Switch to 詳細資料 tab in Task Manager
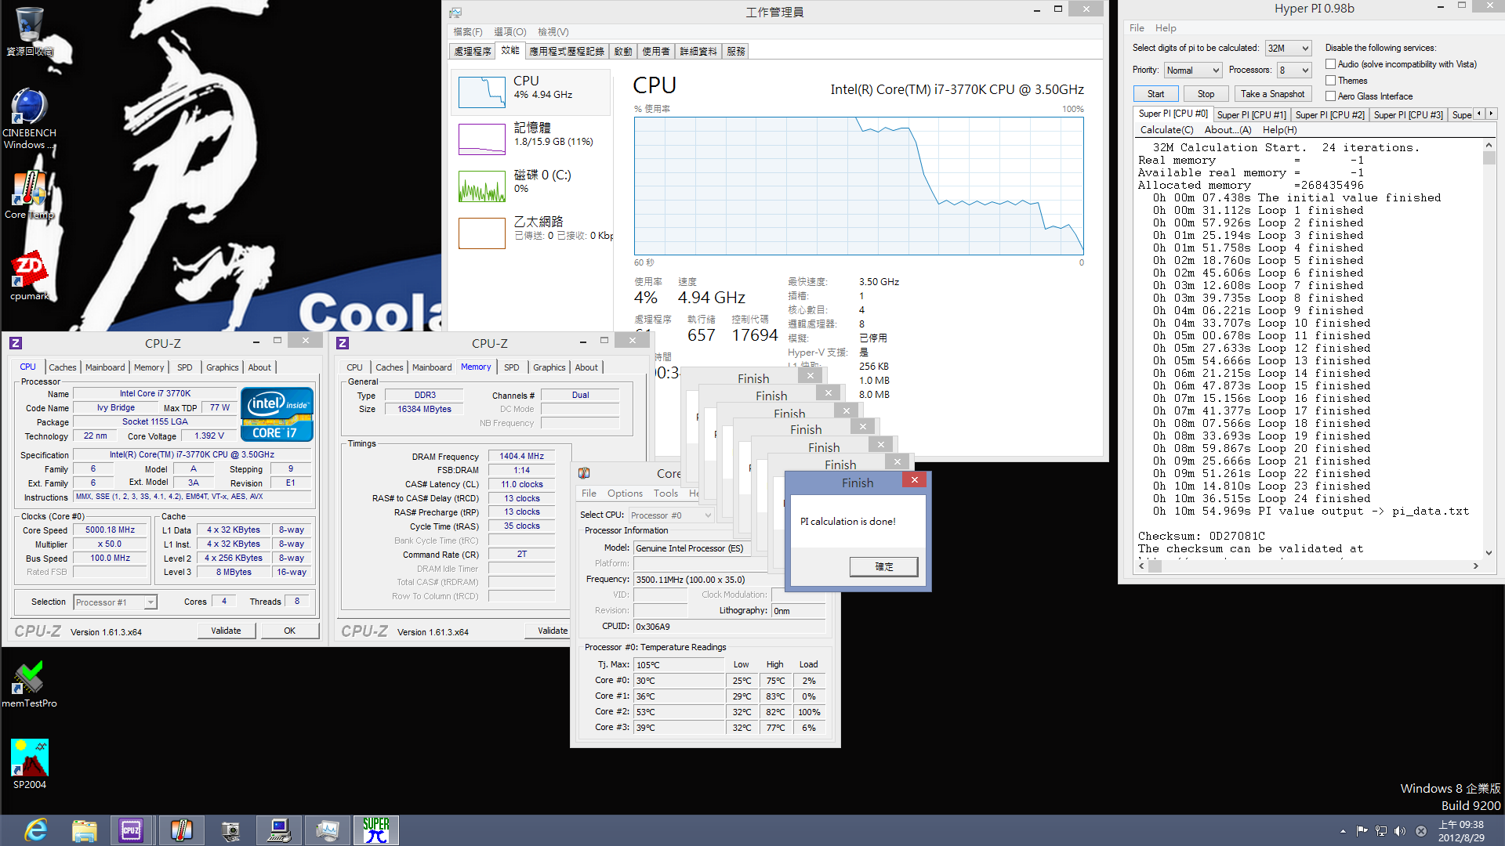Image resolution: width=1505 pixels, height=846 pixels. click(x=698, y=52)
